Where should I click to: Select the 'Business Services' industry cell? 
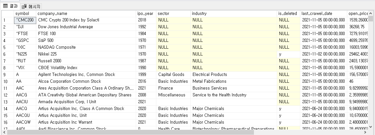pyautogui.click(x=234, y=88)
